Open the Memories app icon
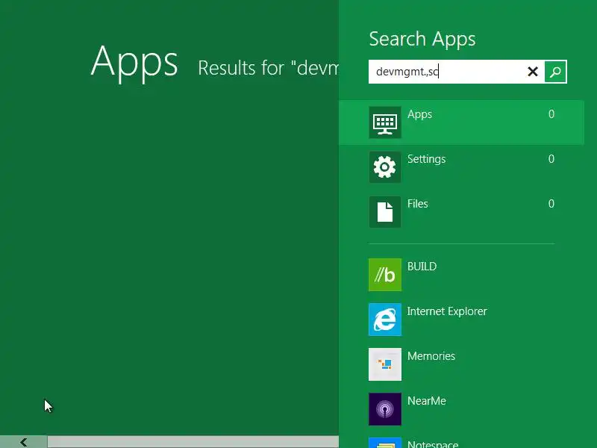 click(x=384, y=364)
